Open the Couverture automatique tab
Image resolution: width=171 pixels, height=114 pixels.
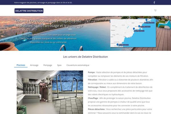pyautogui.click(x=78, y=65)
